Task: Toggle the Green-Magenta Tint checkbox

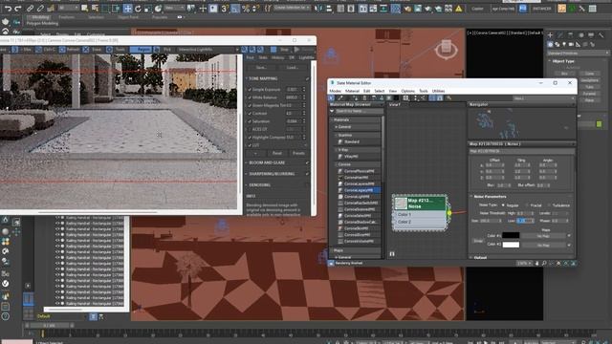Action: (250, 105)
